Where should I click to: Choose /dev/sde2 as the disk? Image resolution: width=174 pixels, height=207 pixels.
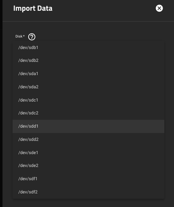(x=88, y=166)
